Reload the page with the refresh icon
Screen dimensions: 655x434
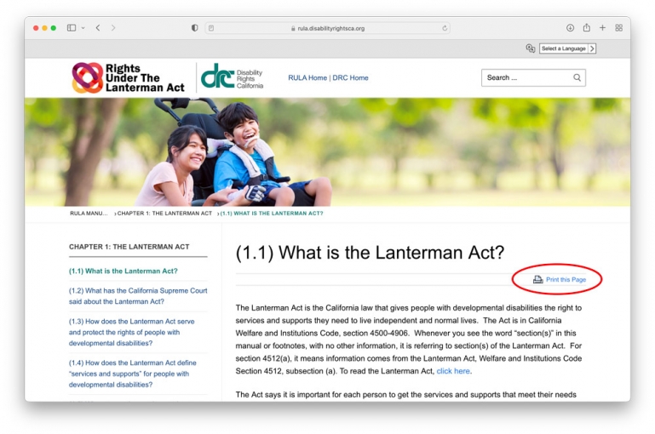pos(445,28)
